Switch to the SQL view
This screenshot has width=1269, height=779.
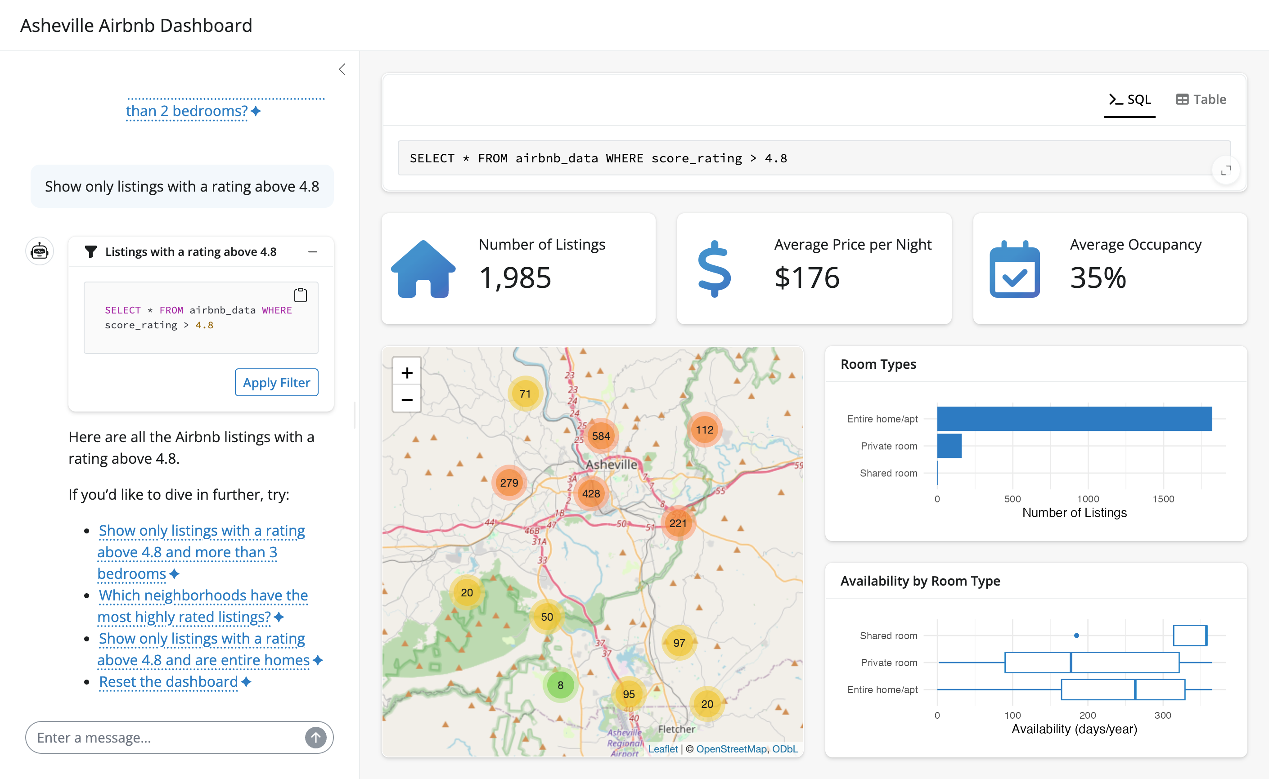pyautogui.click(x=1130, y=99)
